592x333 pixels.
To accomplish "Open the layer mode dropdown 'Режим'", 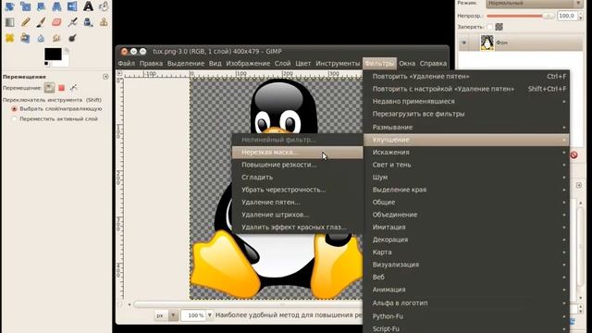I will coord(534,4).
